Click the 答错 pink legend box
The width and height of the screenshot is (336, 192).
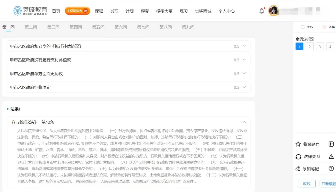coord(324,27)
